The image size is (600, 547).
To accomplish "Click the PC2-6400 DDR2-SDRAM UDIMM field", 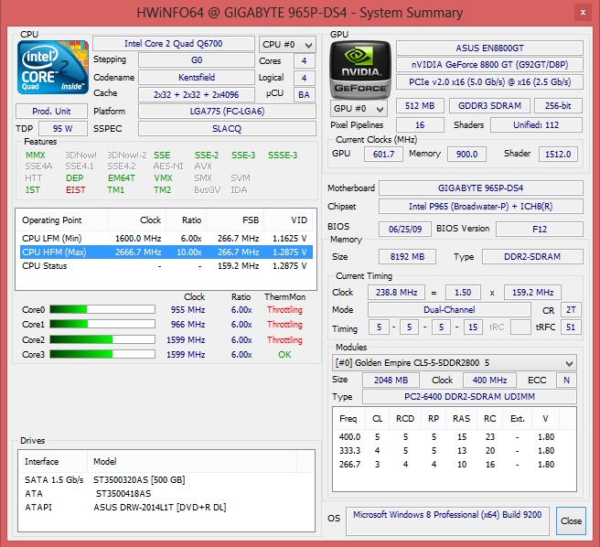I will pos(469,397).
